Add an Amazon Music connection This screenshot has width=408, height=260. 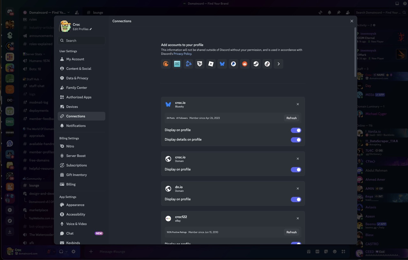pos(177,64)
